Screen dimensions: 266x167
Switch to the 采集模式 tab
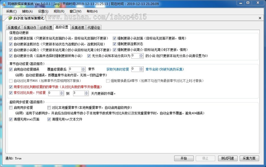14,28
